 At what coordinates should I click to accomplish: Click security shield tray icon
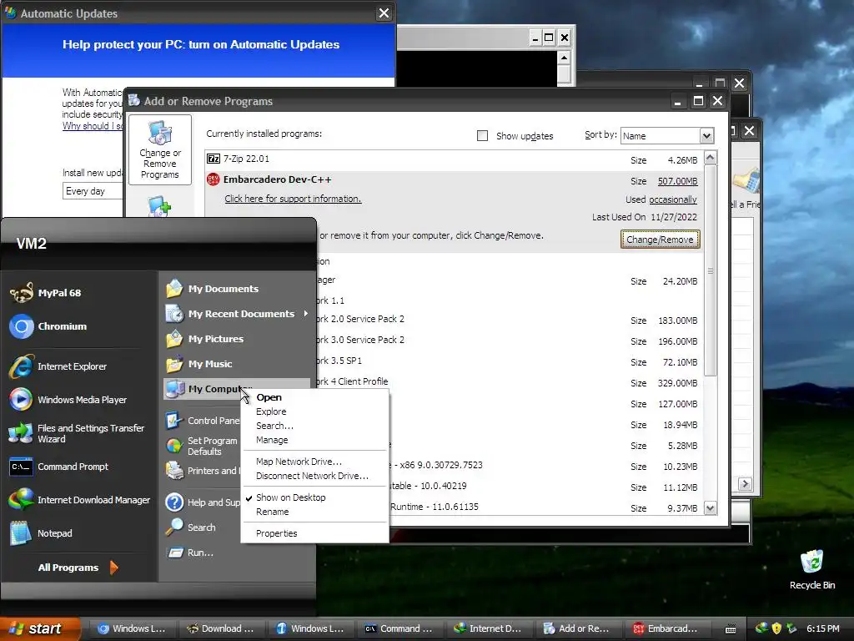[776, 628]
